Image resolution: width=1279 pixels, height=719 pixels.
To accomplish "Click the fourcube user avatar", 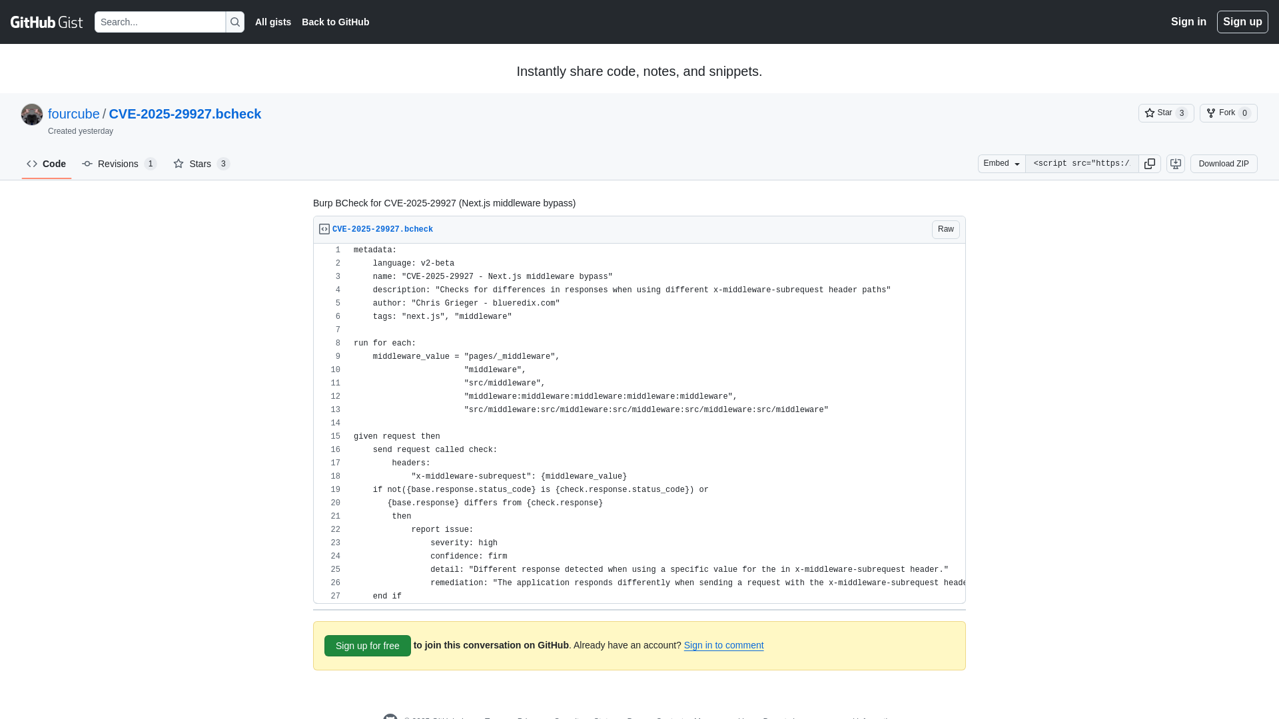I will [32, 115].
